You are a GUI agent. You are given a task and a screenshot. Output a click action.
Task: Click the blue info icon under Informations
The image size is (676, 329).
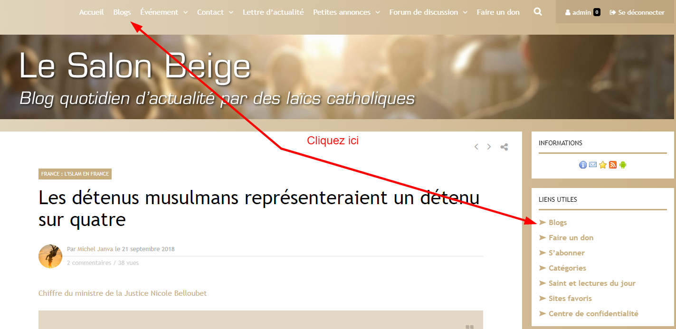tap(583, 165)
